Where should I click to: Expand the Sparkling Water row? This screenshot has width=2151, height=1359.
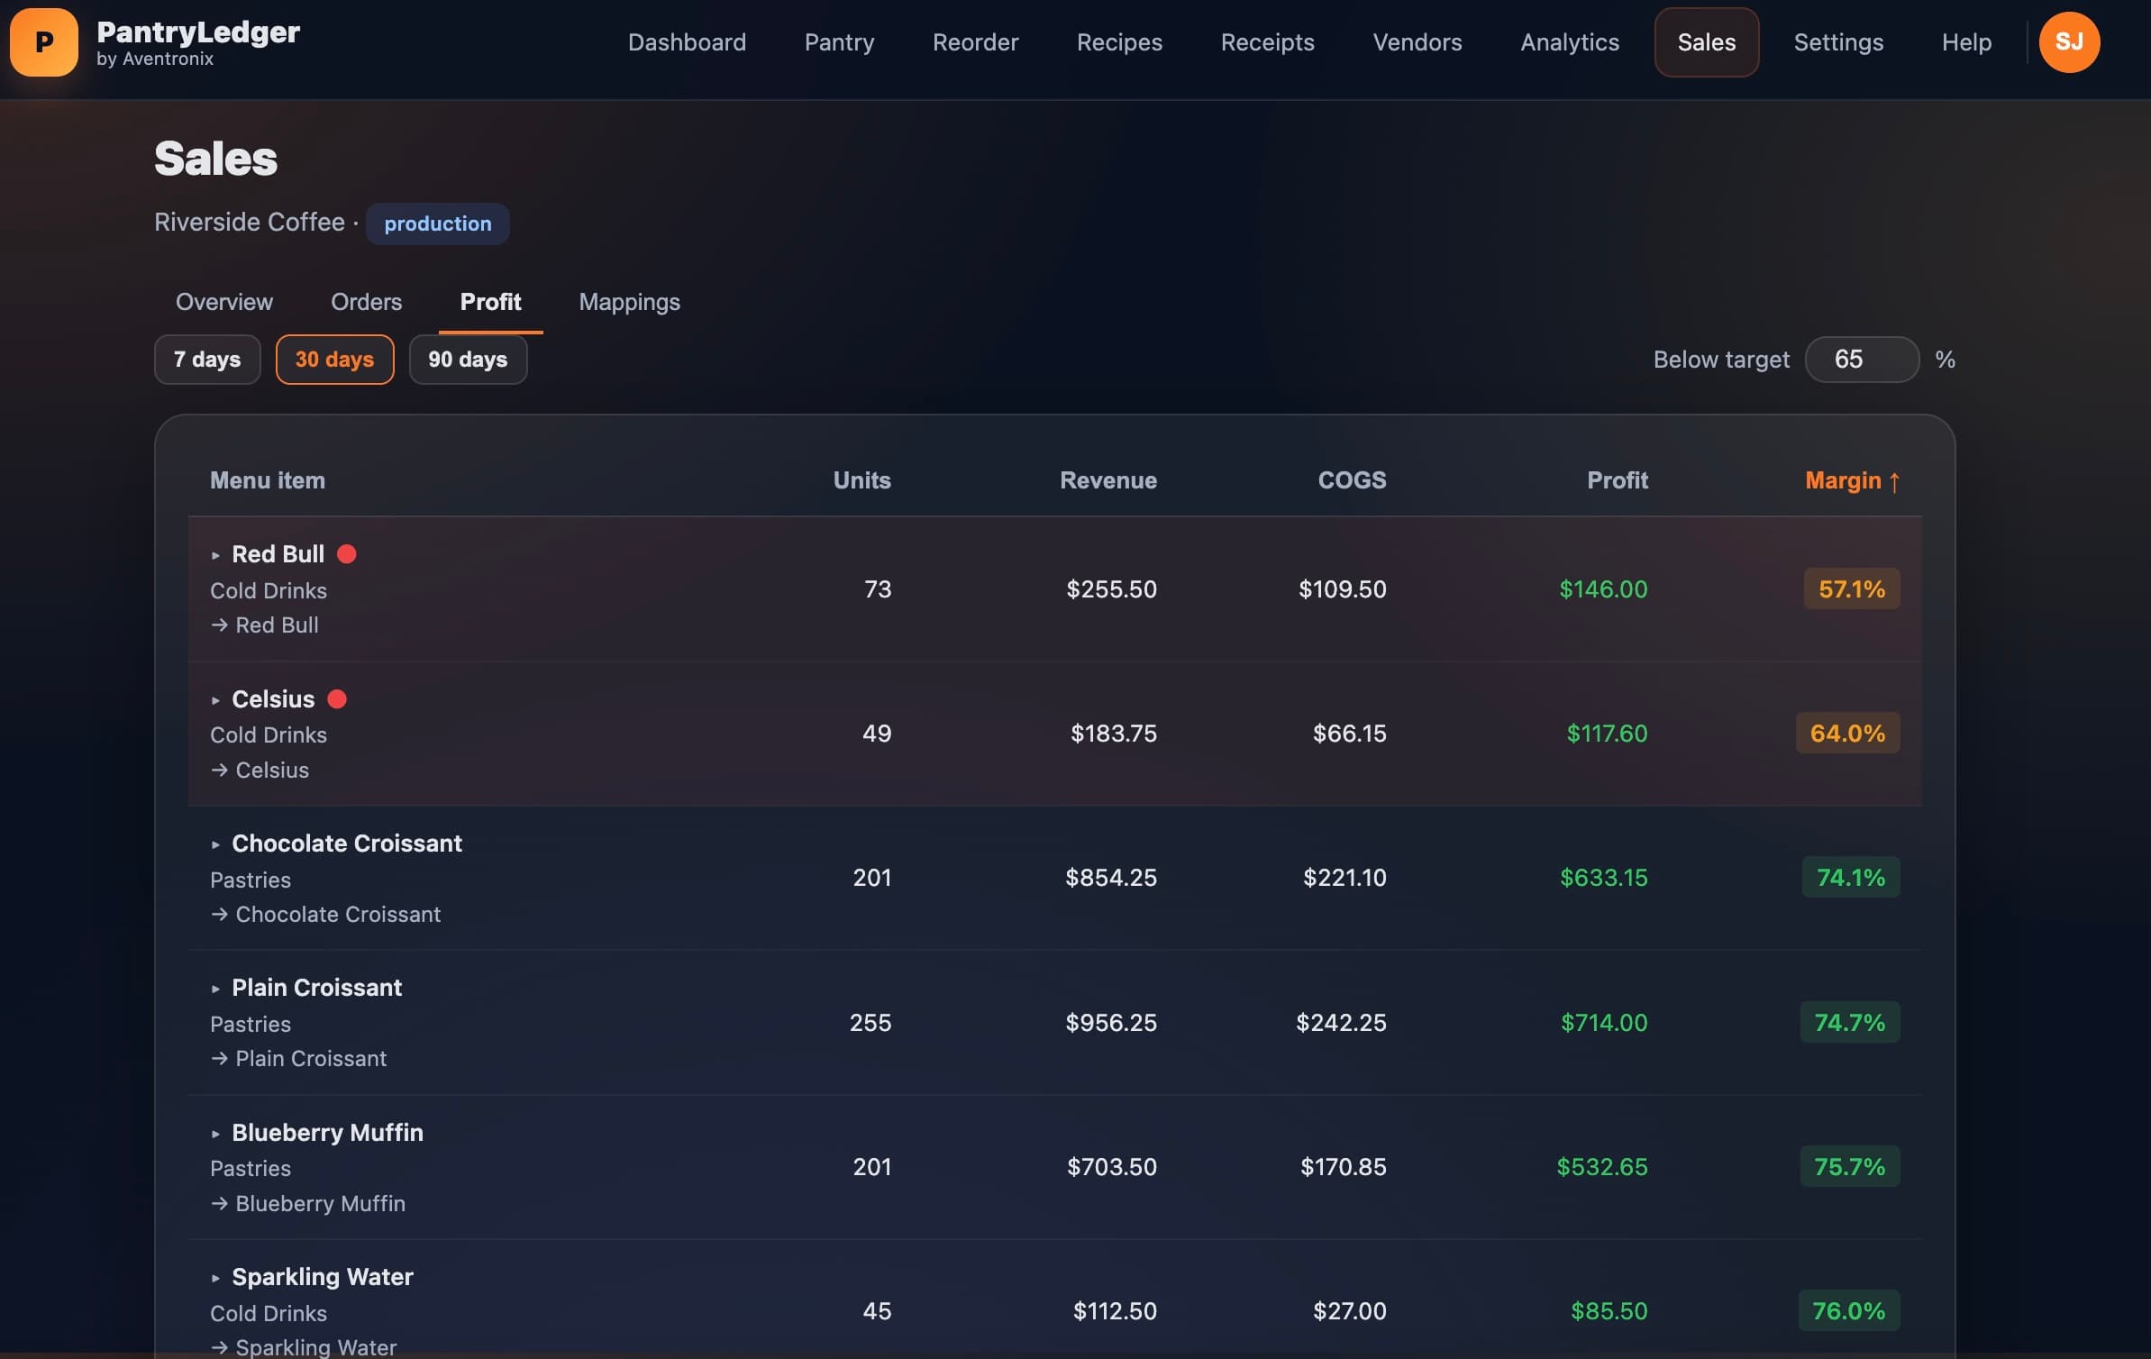coord(215,1278)
